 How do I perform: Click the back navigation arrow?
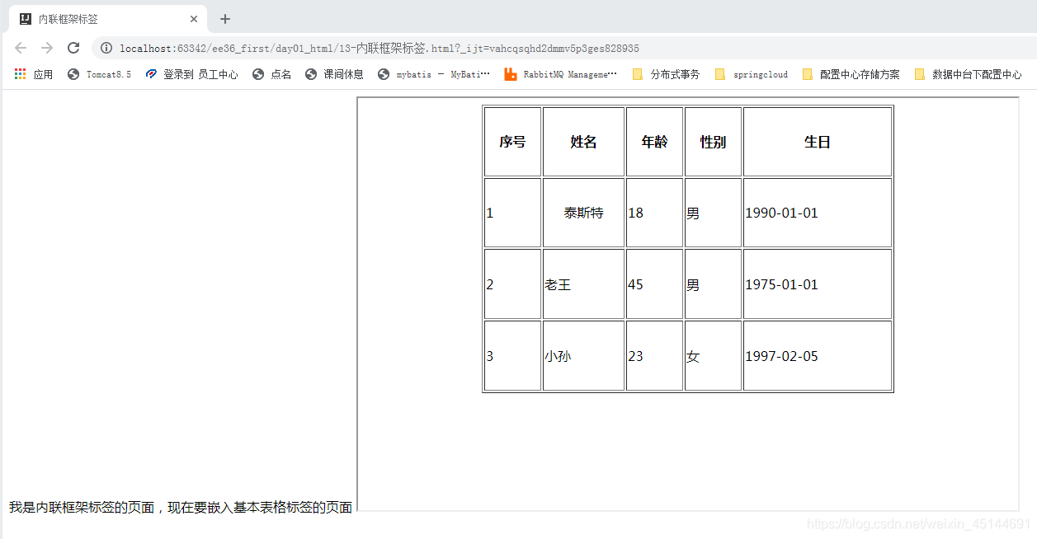coord(20,48)
